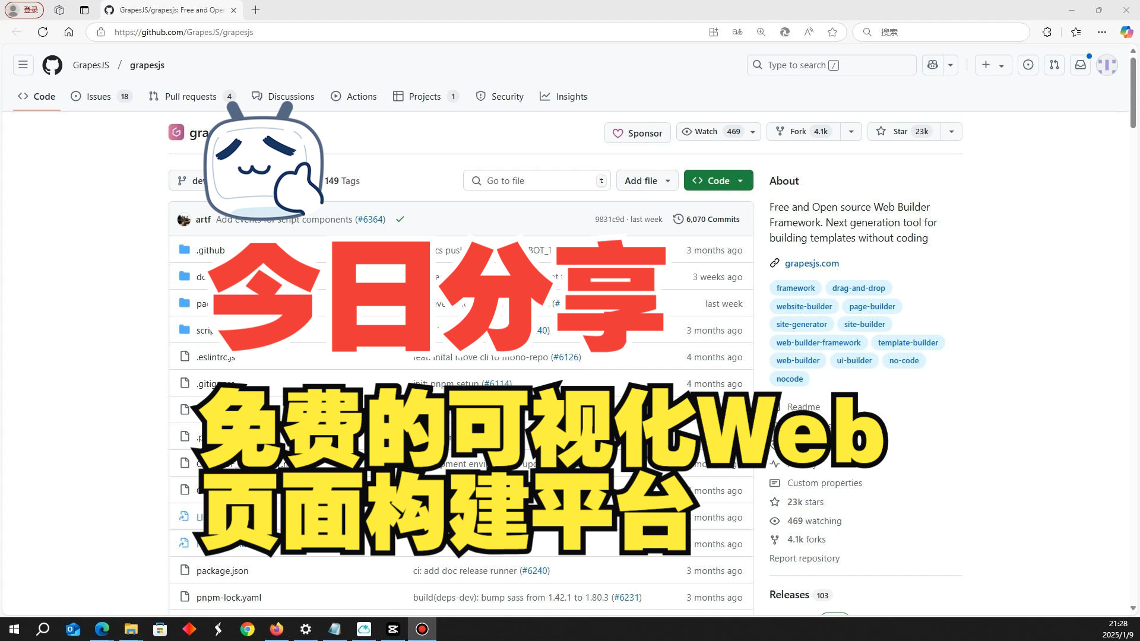
Task: Click the Pull requests icon
Action: (153, 96)
